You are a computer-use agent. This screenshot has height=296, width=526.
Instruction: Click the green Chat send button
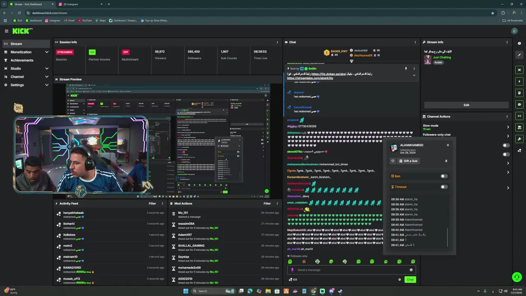[410, 280]
